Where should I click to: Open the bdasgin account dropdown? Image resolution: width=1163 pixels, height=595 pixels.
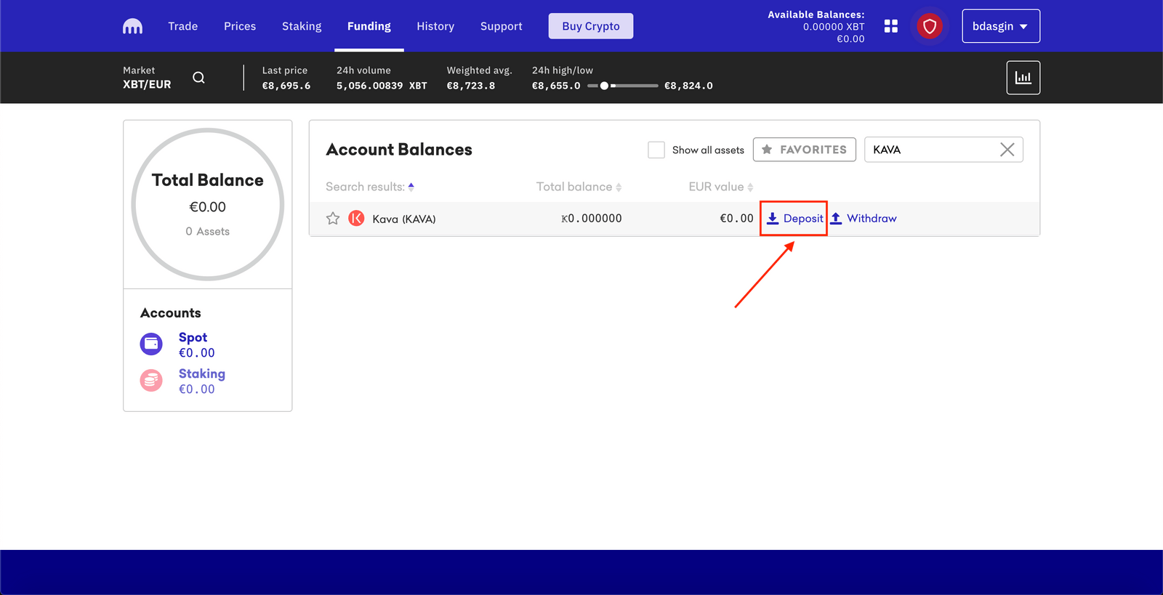(1001, 26)
